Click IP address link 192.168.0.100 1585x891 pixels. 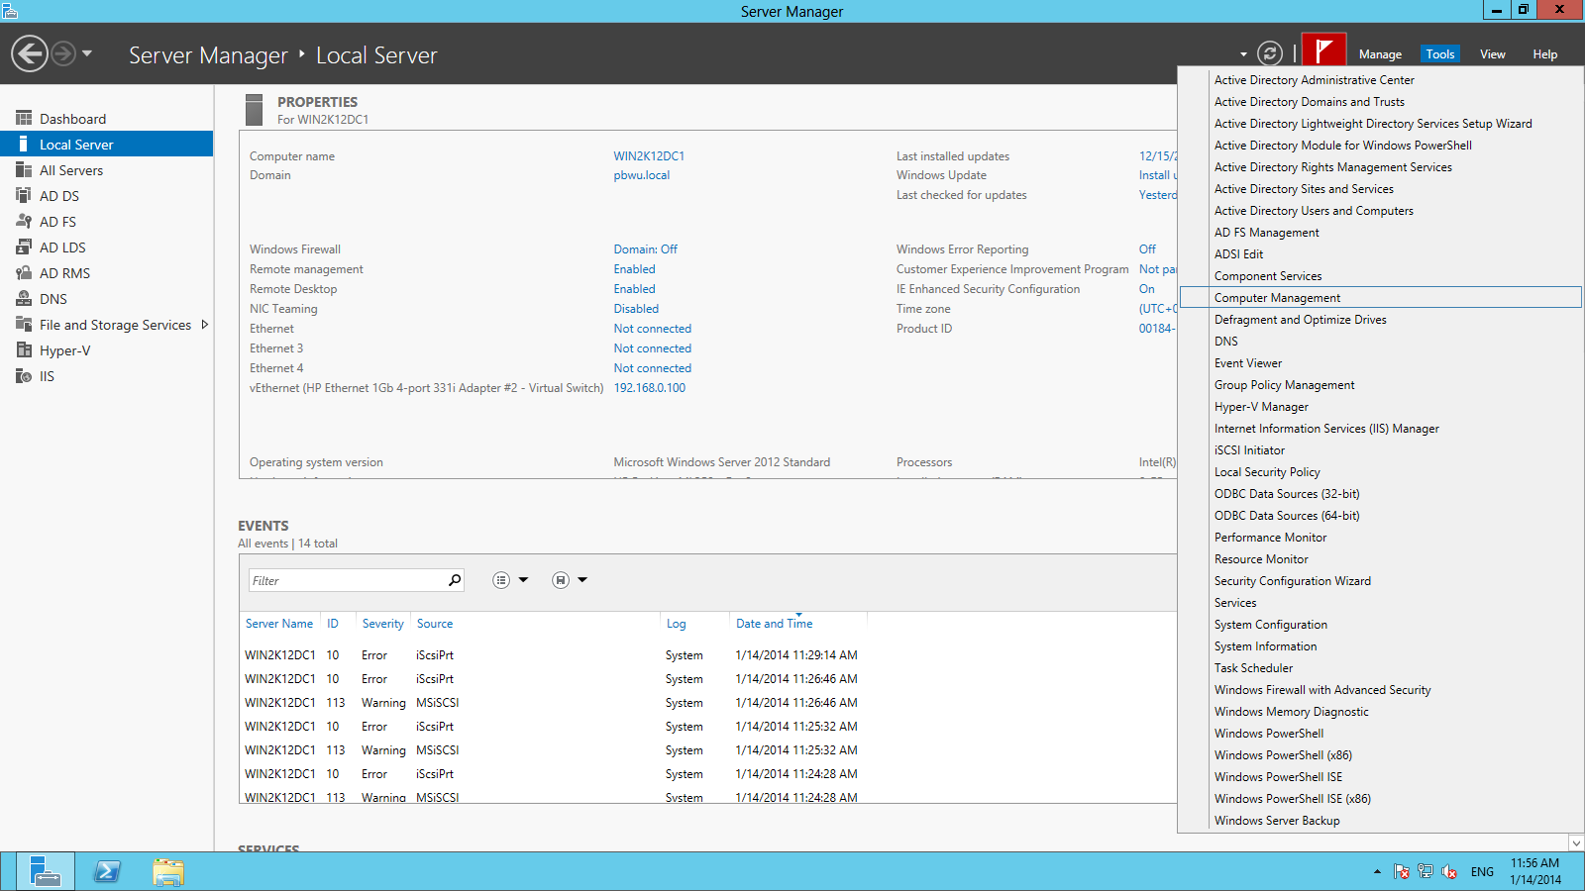tap(650, 388)
